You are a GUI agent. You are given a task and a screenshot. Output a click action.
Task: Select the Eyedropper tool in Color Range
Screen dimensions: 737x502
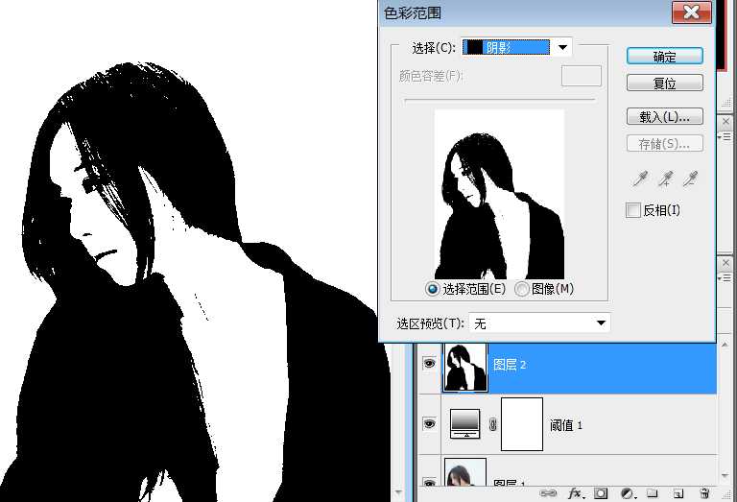[641, 179]
